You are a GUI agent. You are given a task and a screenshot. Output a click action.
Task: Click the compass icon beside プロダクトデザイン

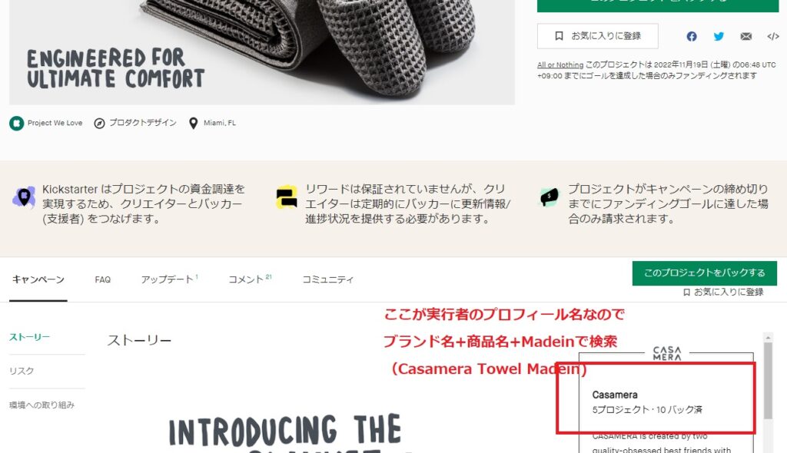(x=99, y=123)
